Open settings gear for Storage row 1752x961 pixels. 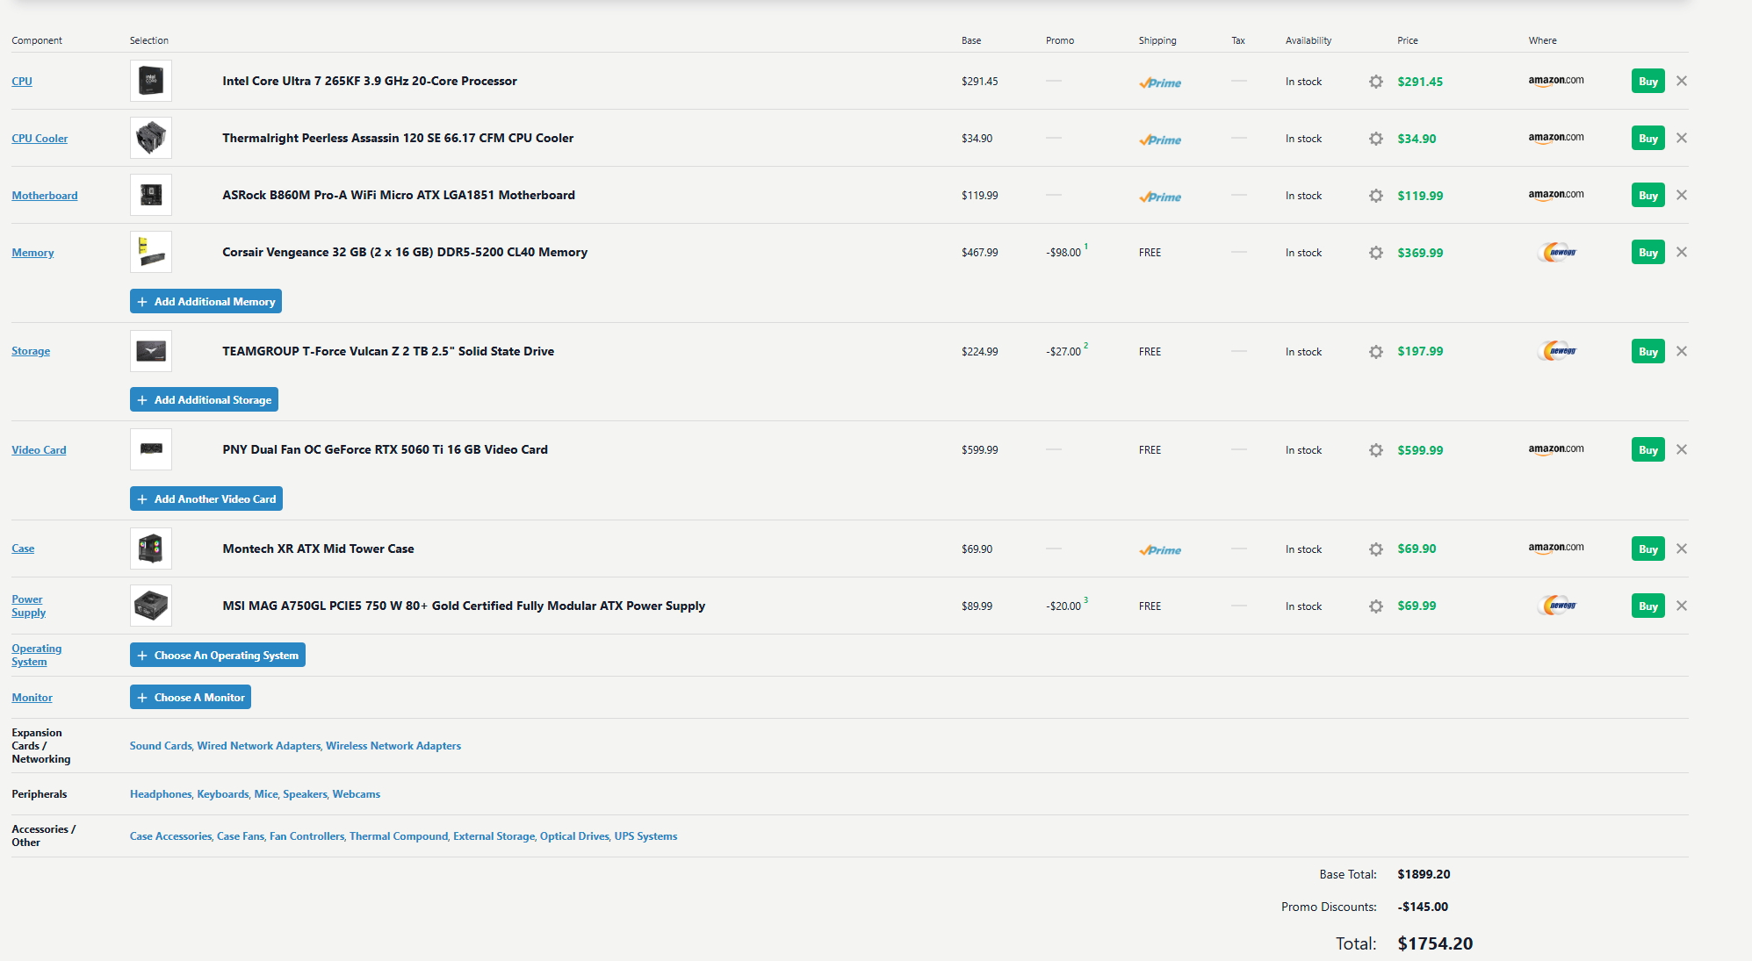click(x=1376, y=352)
